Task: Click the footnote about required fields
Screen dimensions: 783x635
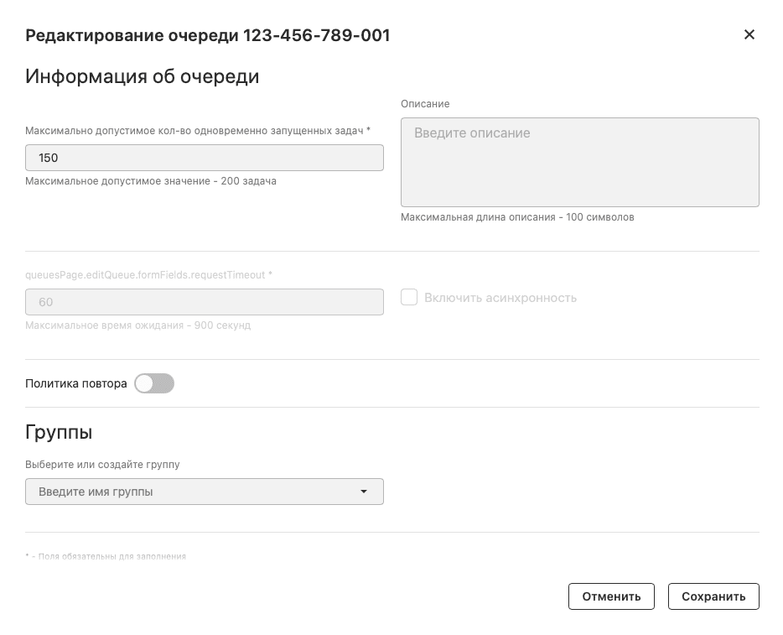Action: [106, 555]
